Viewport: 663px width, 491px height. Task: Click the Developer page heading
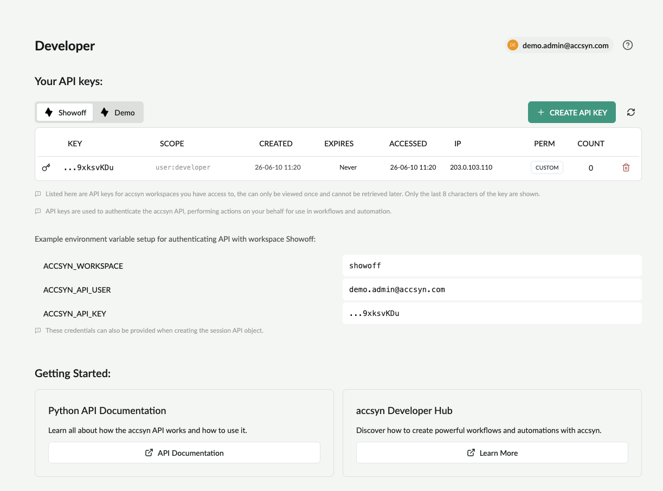pos(65,46)
